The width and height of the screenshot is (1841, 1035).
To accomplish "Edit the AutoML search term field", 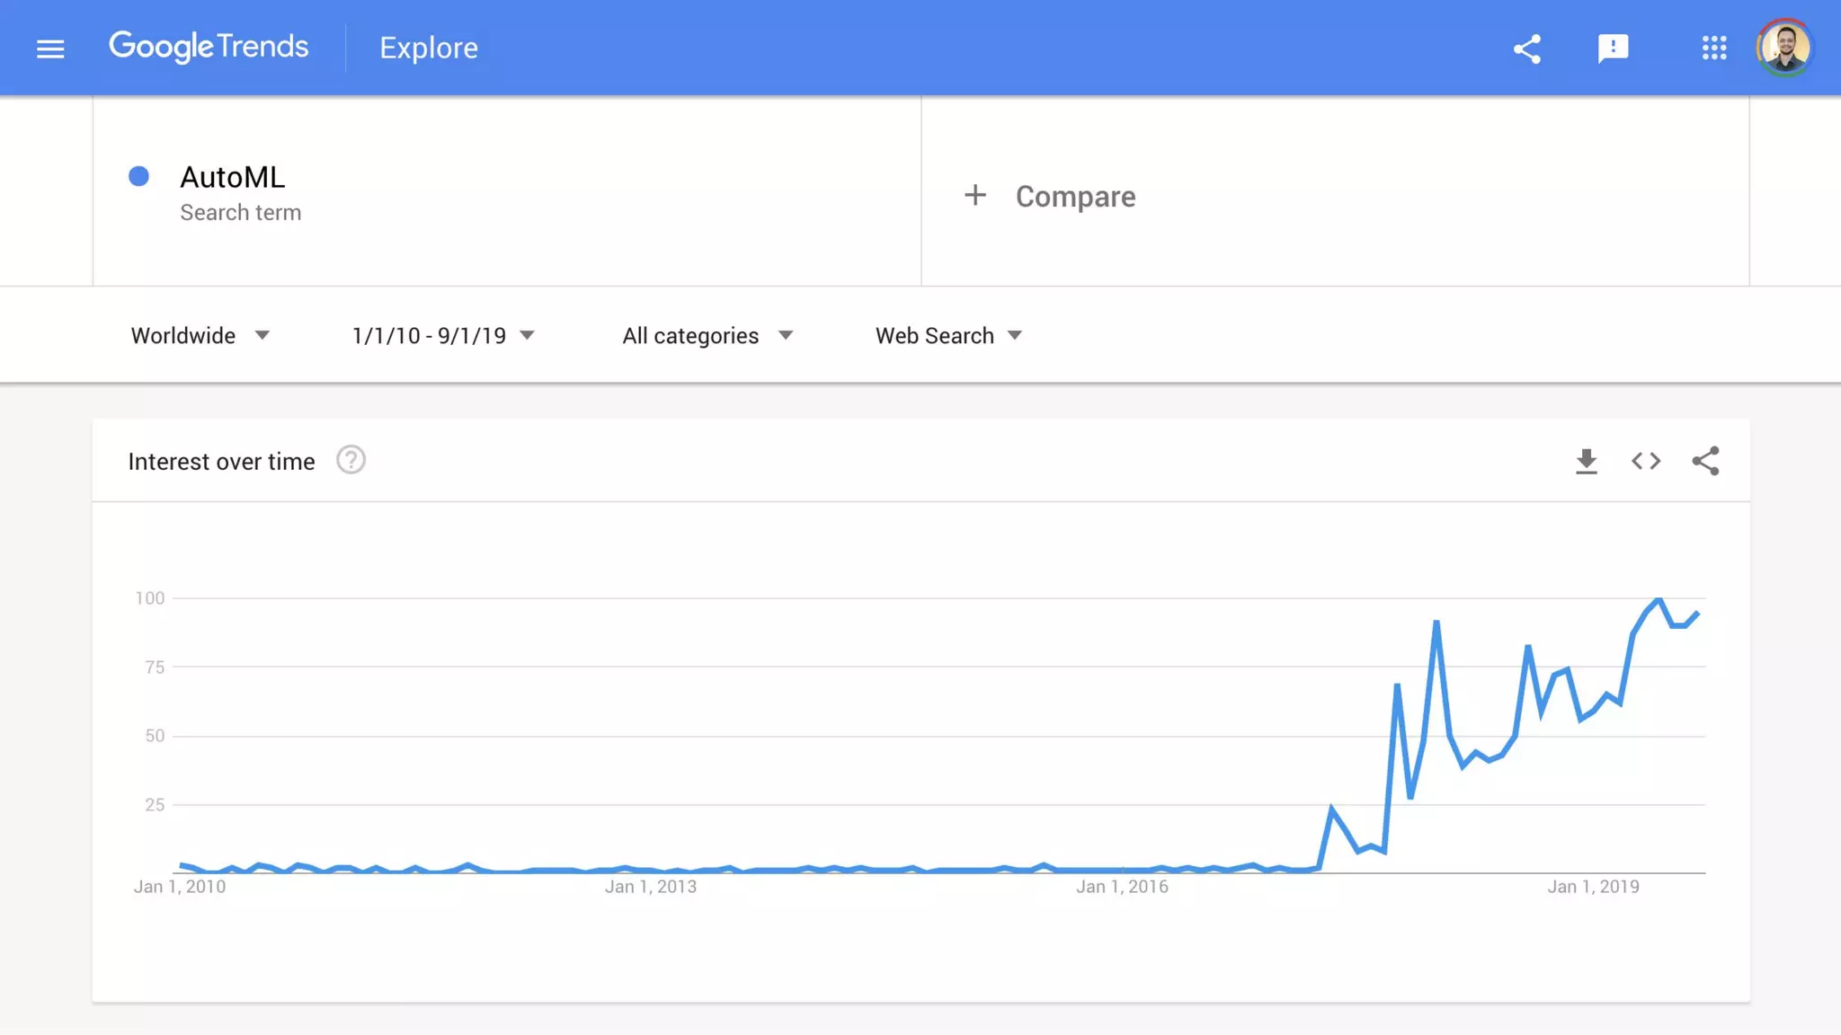I will click(x=233, y=178).
